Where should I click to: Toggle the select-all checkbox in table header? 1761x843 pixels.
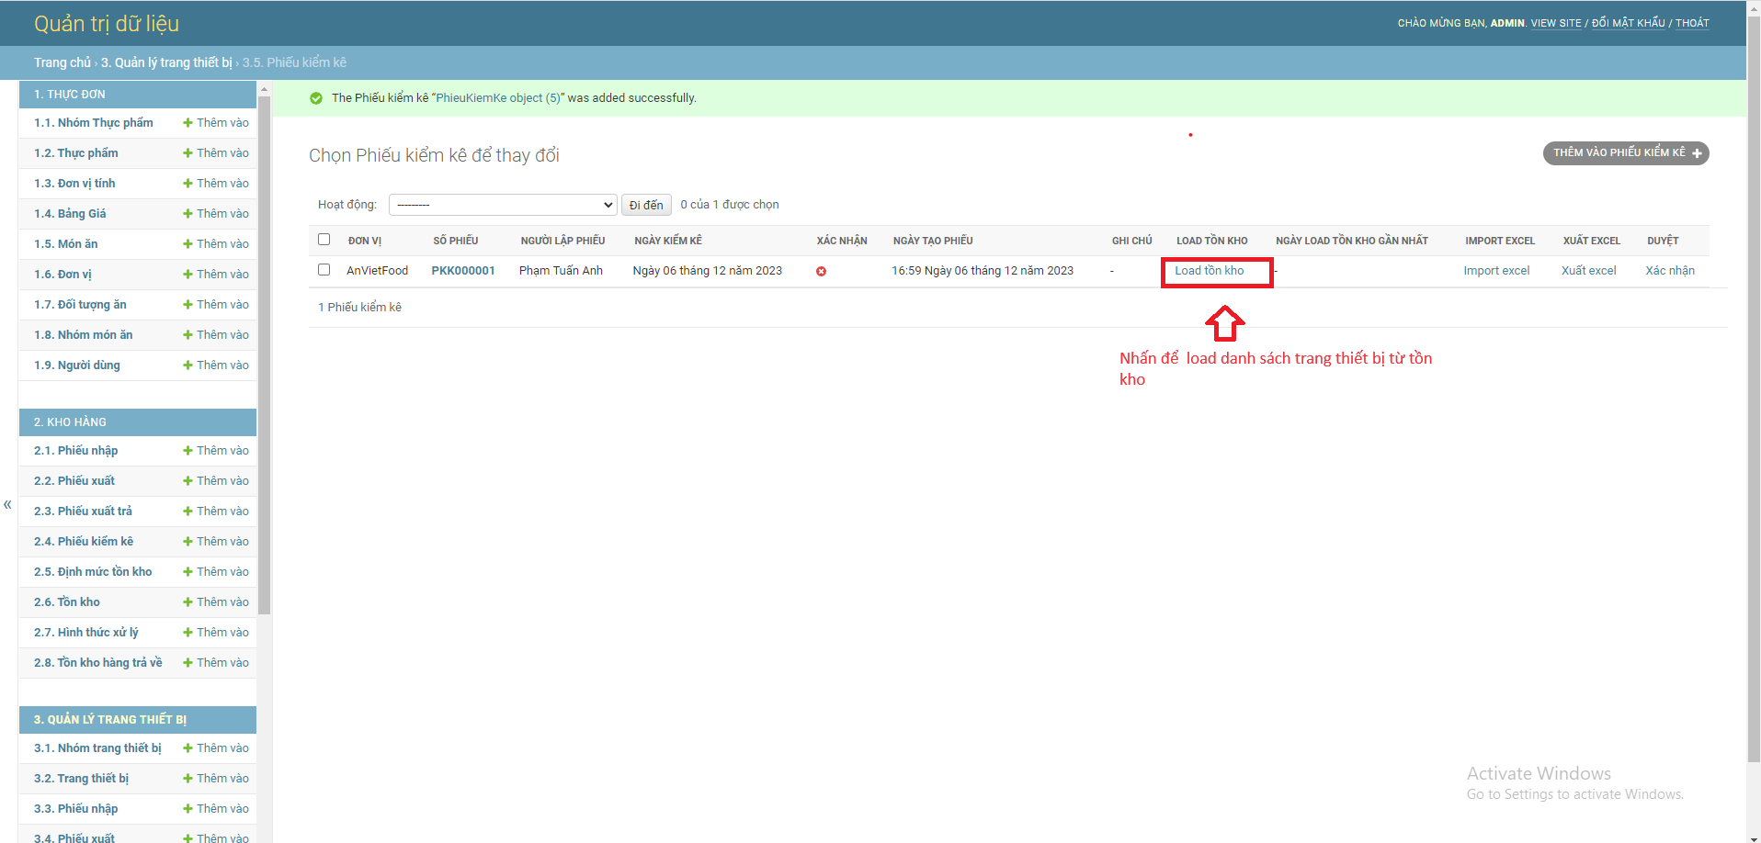(324, 239)
